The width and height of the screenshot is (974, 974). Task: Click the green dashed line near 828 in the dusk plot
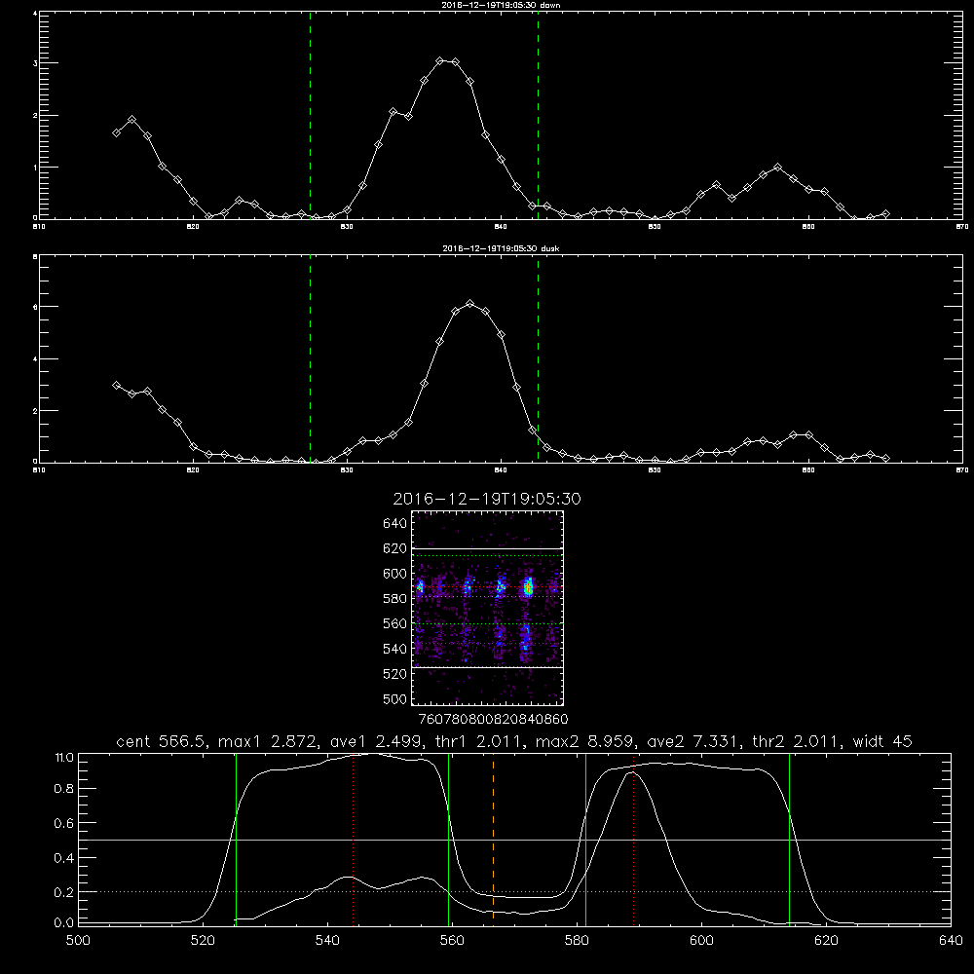[310, 358]
